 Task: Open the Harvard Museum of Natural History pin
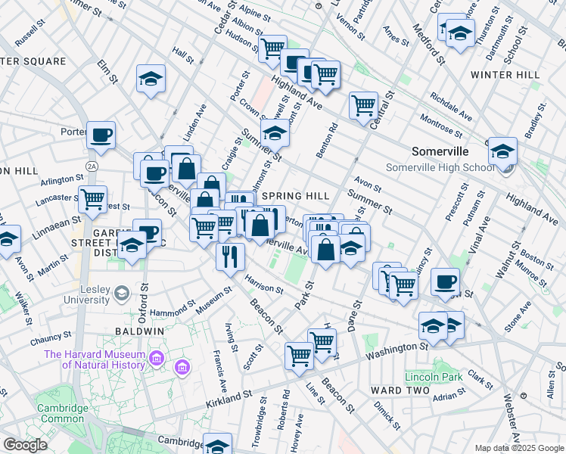pyautogui.click(x=182, y=368)
